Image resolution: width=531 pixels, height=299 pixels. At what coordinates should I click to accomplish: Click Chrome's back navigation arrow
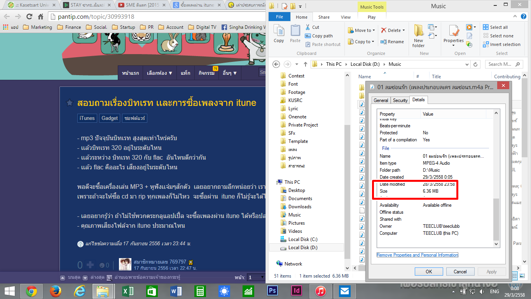pos(7,17)
